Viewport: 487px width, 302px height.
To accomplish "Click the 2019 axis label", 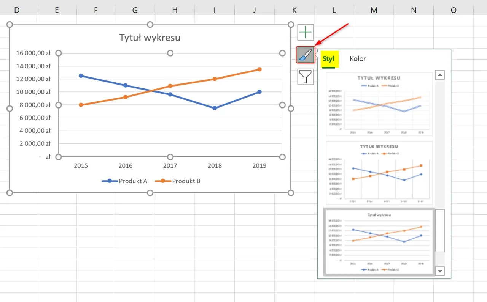I will (259, 166).
